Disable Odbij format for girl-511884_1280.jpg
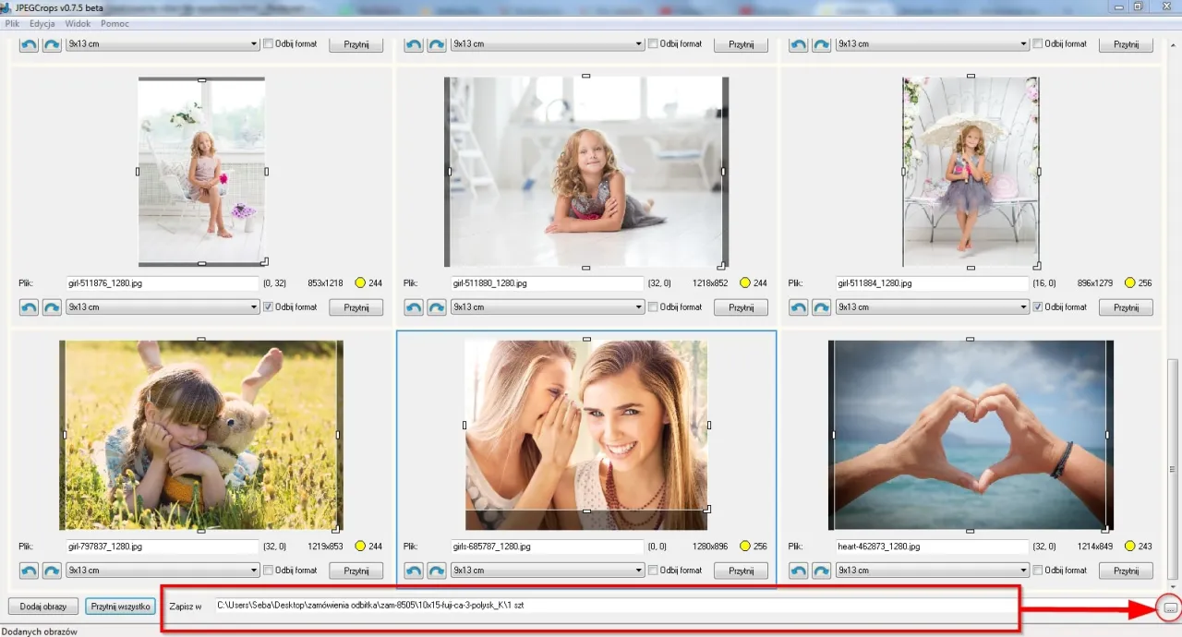1182x637 pixels. [x=1038, y=307]
